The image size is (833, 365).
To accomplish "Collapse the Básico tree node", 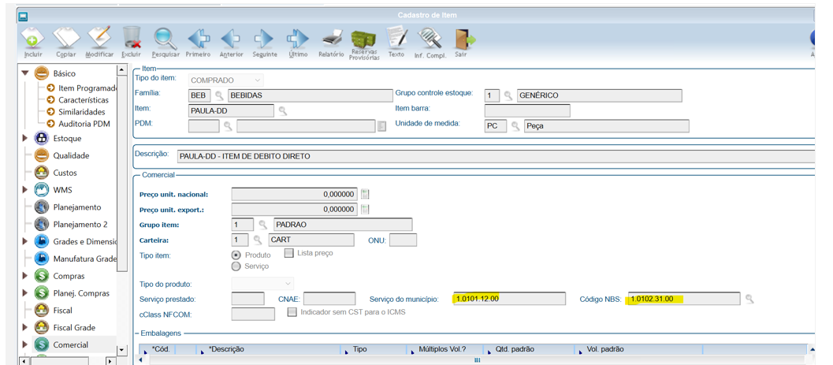I will coord(24,73).
